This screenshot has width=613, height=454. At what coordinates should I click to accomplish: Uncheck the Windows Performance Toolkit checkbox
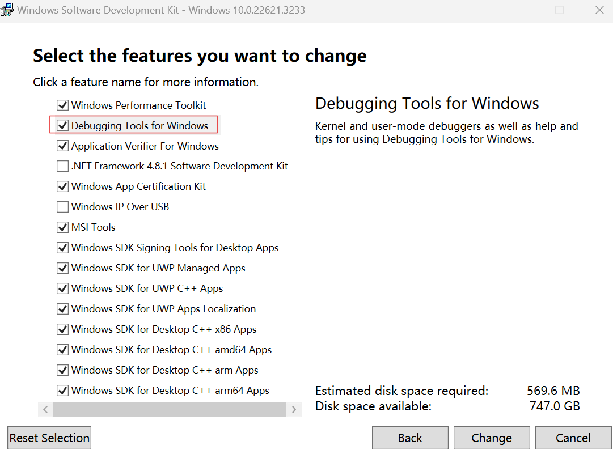tap(62, 105)
